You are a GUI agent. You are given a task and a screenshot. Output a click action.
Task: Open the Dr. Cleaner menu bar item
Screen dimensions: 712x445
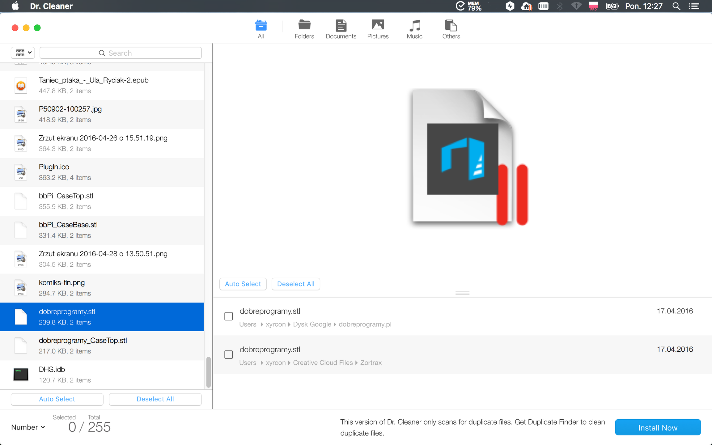coord(51,6)
